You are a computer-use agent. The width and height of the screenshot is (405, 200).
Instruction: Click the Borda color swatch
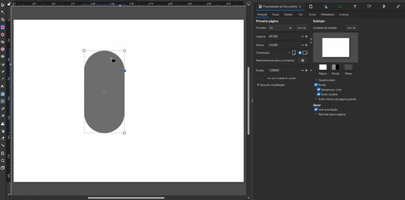(x=335, y=67)
